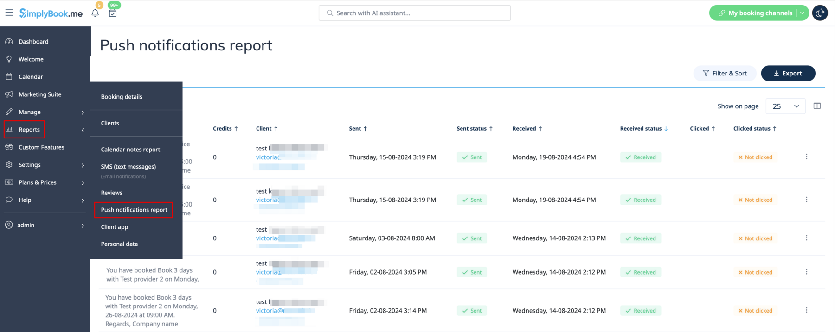This screenshot has height=332, width=835.
Task: Click the Export button
Action: [x=788, y=73]
